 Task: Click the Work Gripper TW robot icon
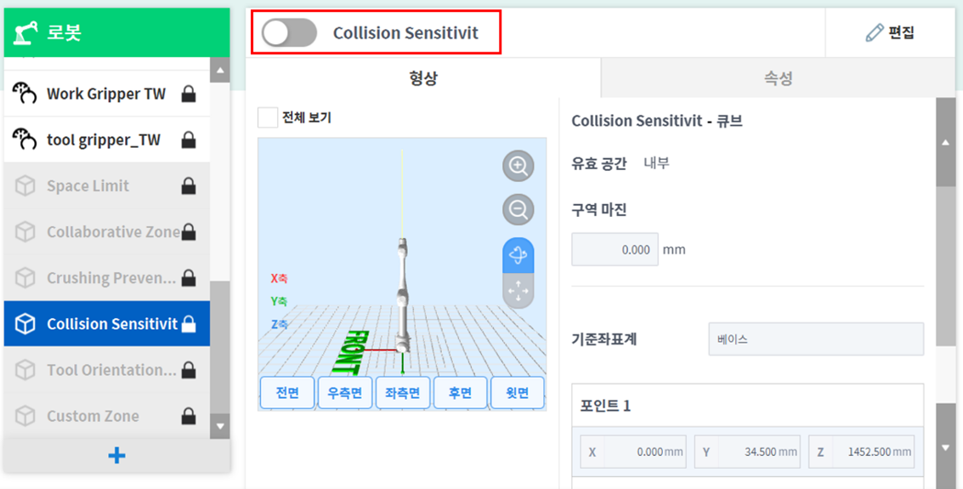[25, 94]
